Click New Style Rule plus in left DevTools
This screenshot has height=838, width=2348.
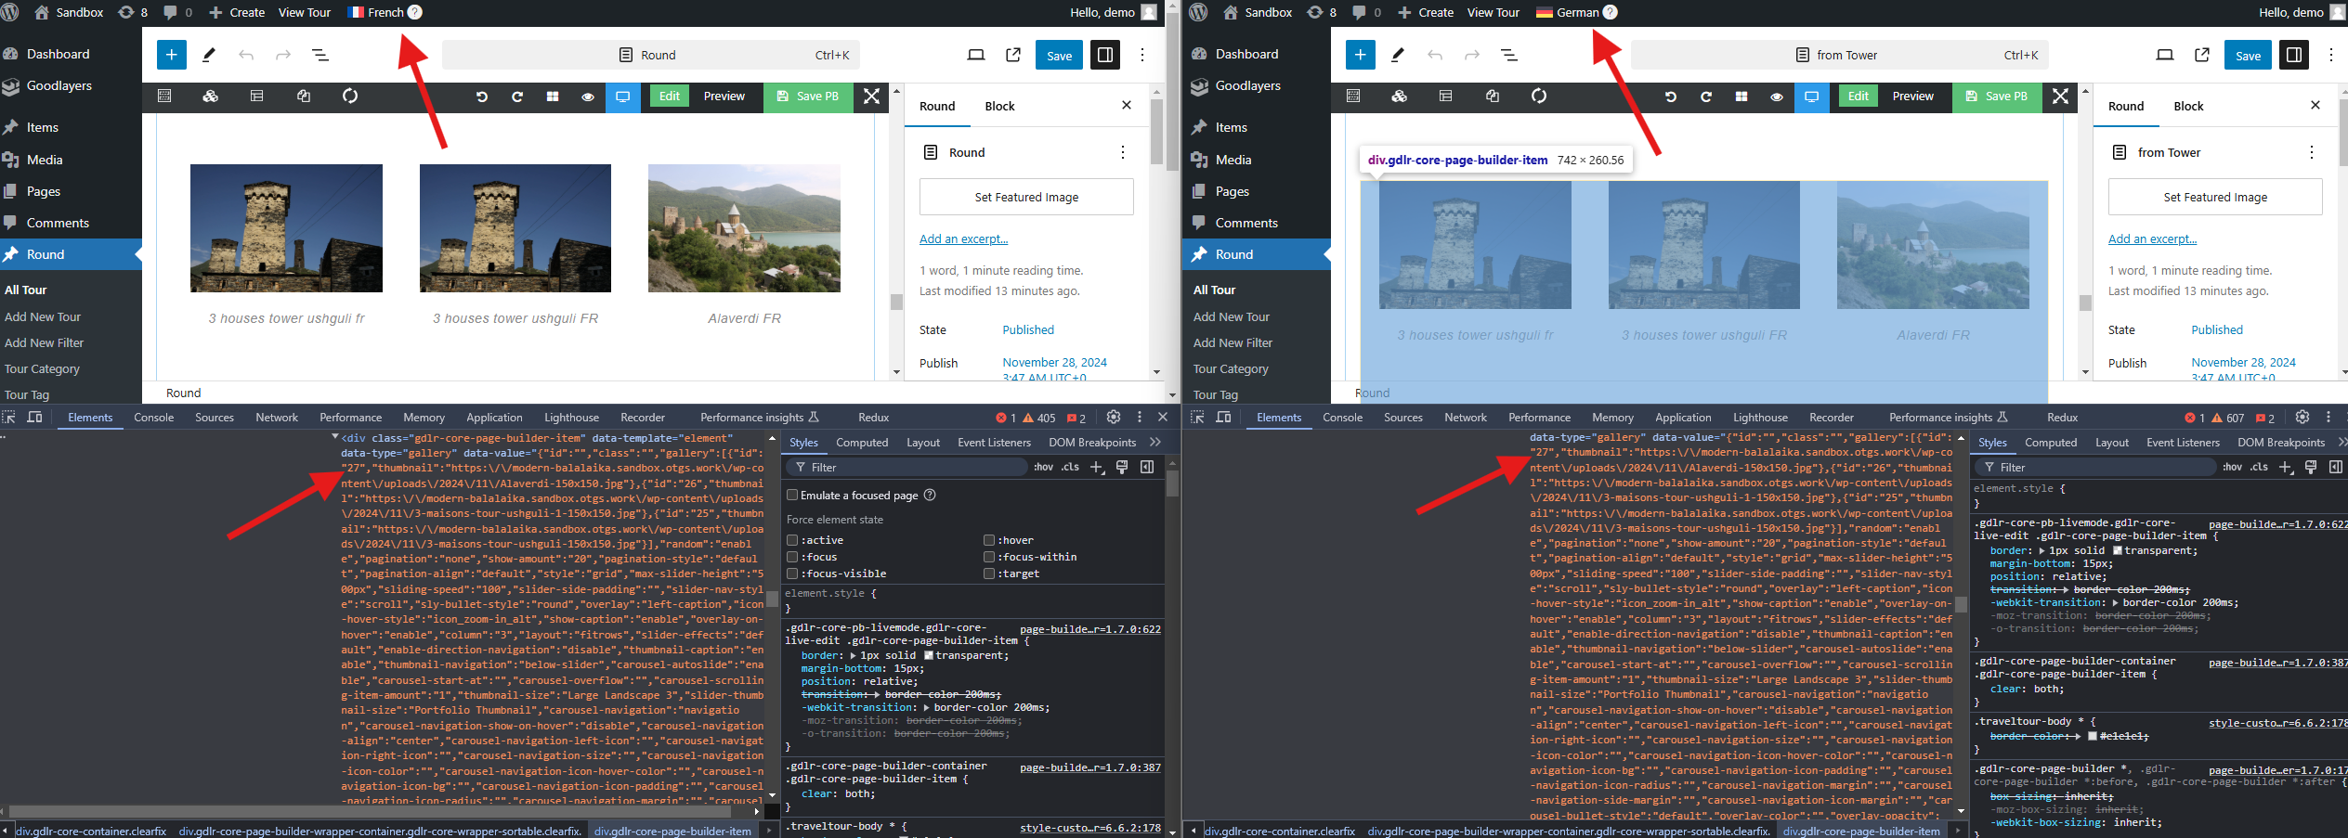click(x=1097, y=467)
